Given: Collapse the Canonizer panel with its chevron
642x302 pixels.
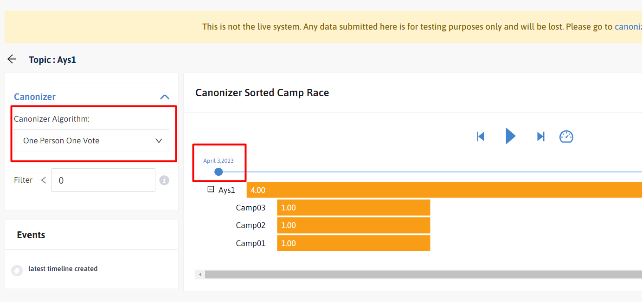Looking at the screenshot, I should pyautogui.click(x=165, y=97).
